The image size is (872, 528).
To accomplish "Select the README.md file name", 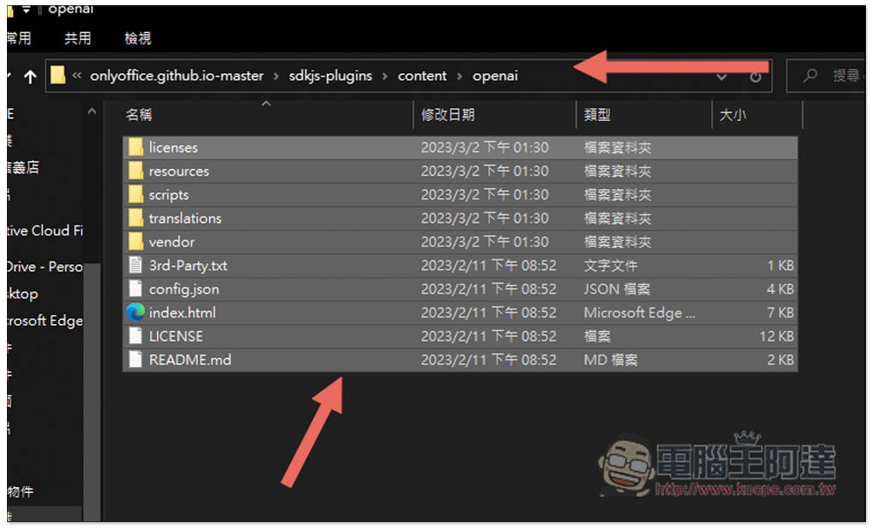I will click(190, 360).
